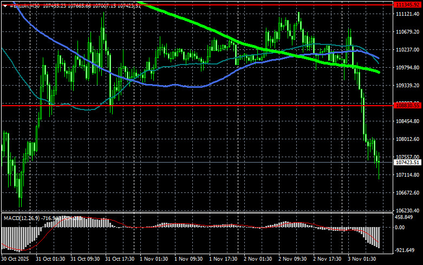Viewport: 423px width, 265px height.
Task: Select the red level label 108830.55
Action: pyautogui.click(x=408, y=106)
